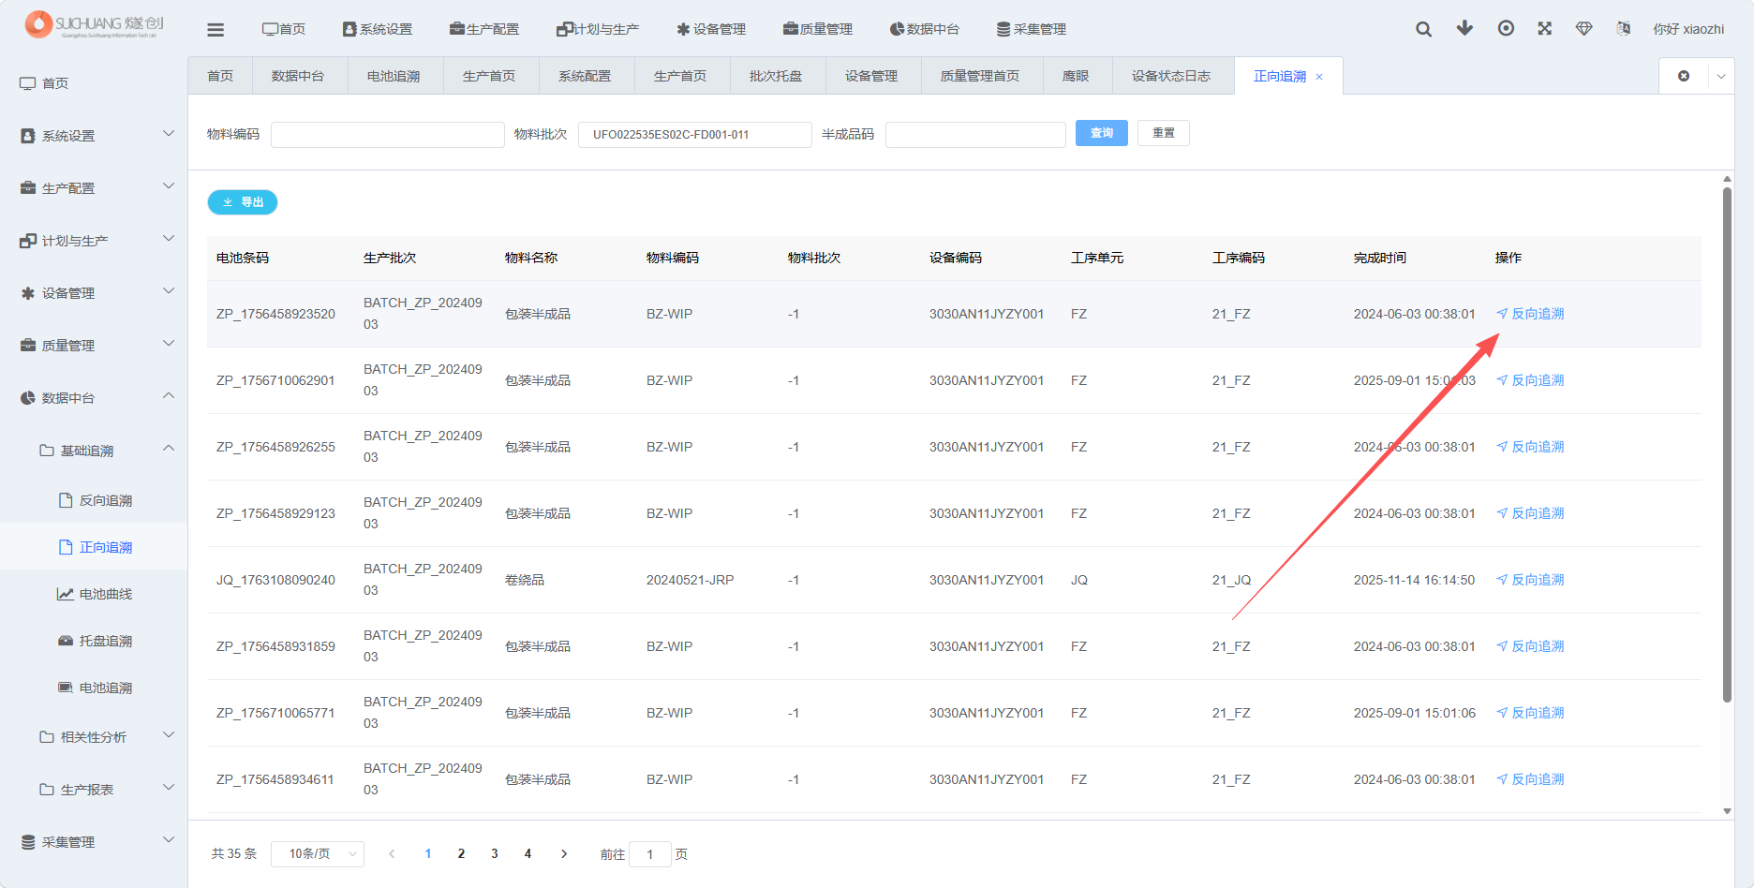The image size is (1754, 888).
Task: Click the next page arrow
Action: [x=563, y=854]
